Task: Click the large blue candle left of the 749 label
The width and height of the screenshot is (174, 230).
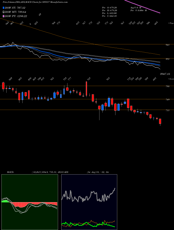Action: point(109,102)
